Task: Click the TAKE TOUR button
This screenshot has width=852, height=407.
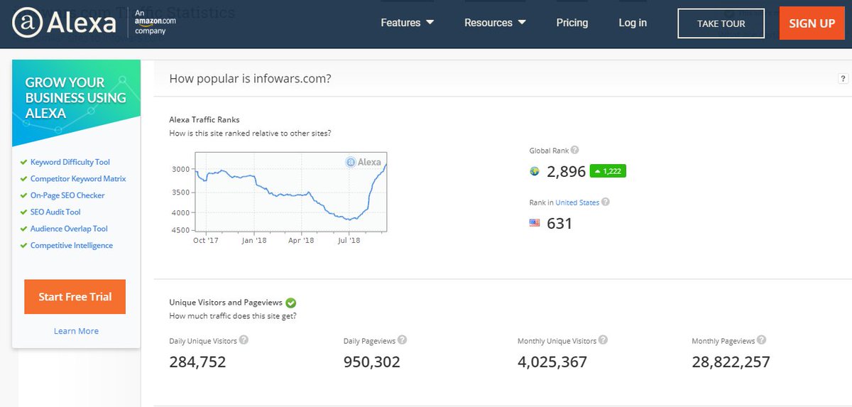Action: (721, 23)
